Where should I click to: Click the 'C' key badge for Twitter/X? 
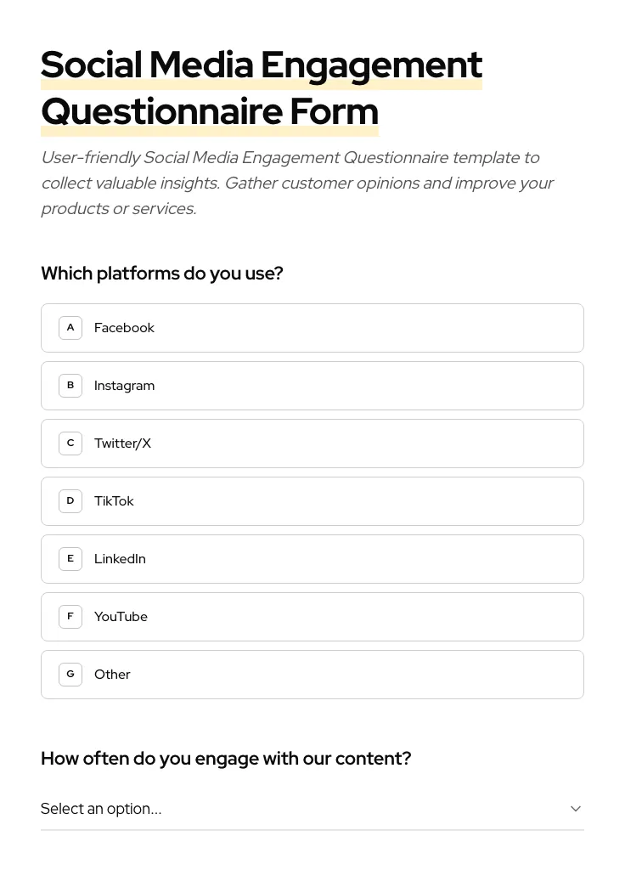(x=70, y=443)
